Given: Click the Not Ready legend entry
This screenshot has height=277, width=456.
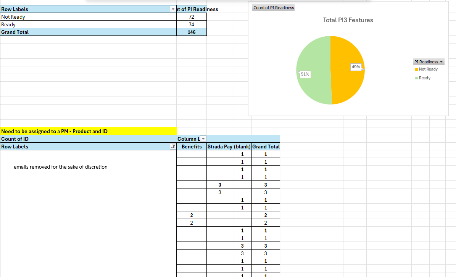Looking at the screenshot, I should [426, 69].
